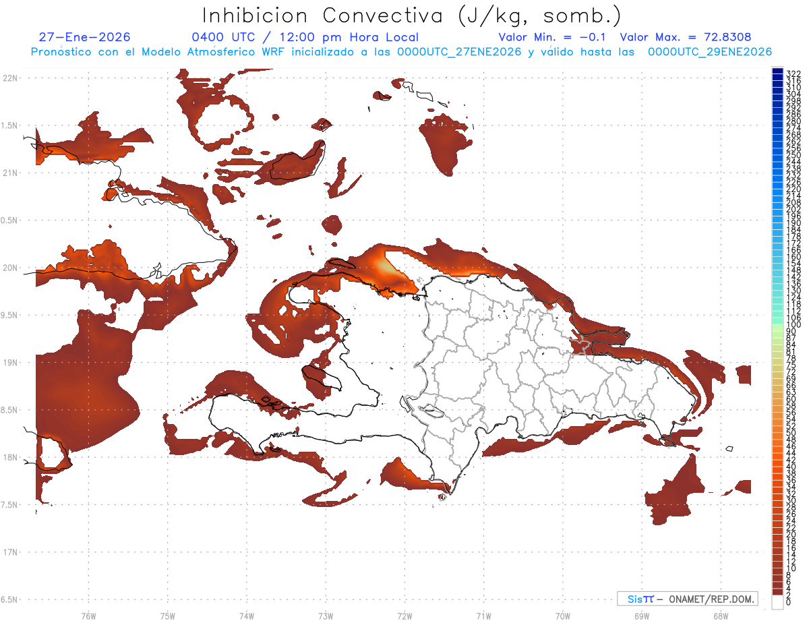
Task: Select the date text "27-Ene-2026"
Action: click(x=85, y=37)
